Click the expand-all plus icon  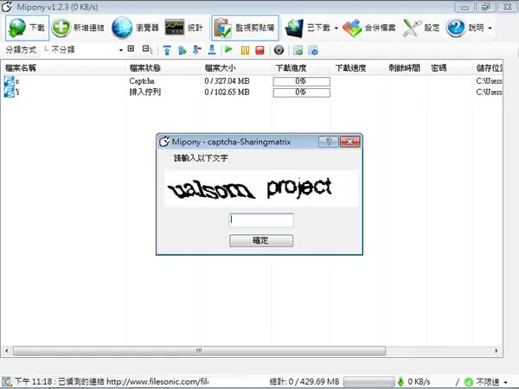point(131,49)
